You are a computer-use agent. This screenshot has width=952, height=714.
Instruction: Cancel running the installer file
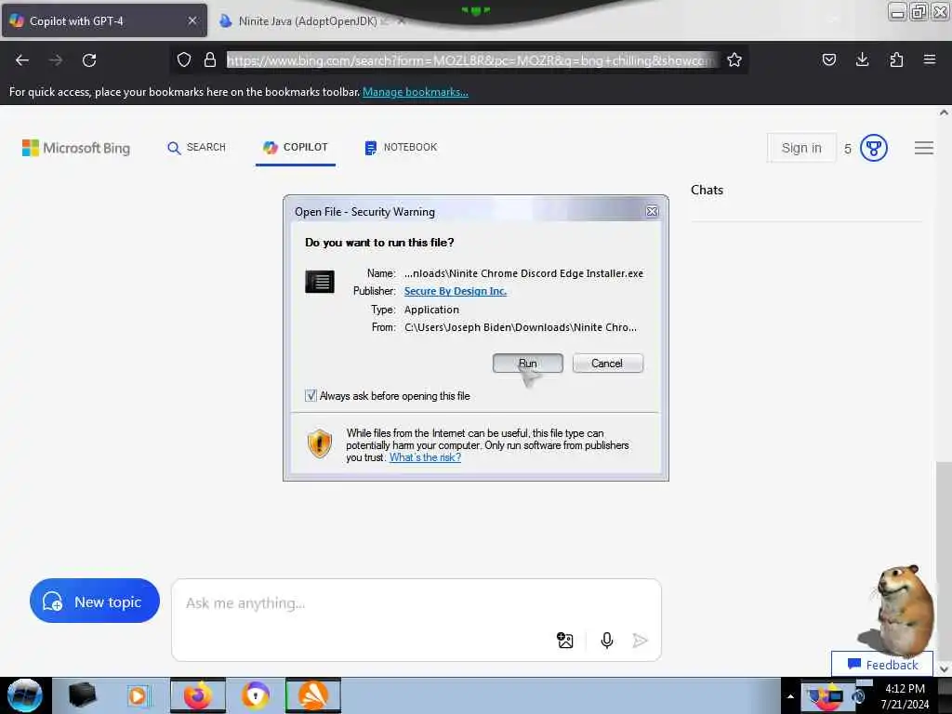click(x=607, y=364)
